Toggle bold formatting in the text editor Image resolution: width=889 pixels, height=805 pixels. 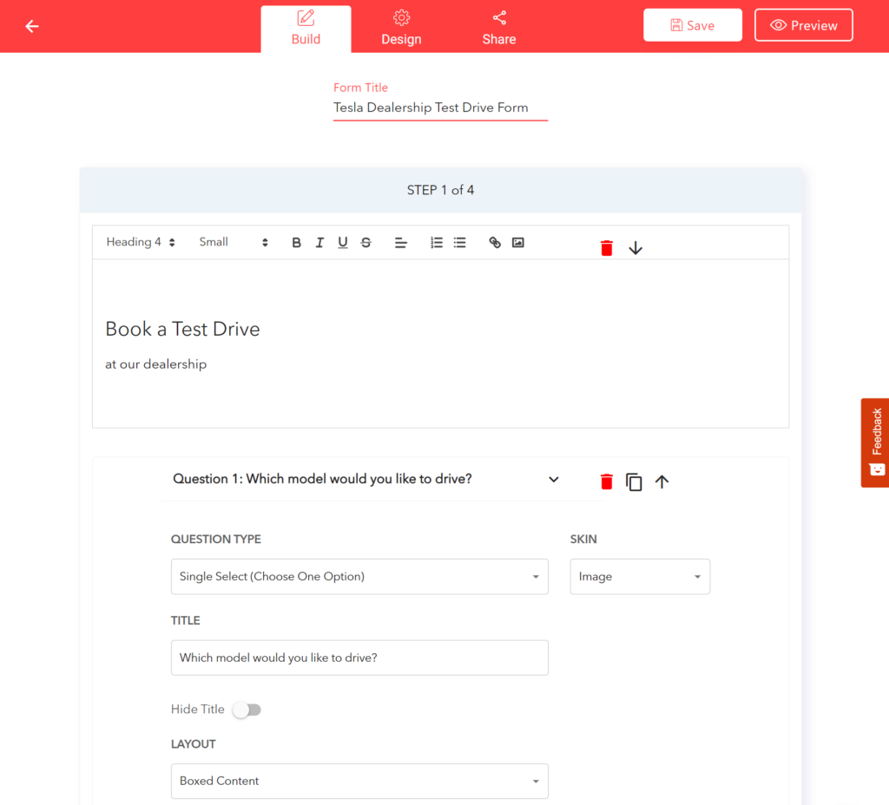[x=296, y=242]
